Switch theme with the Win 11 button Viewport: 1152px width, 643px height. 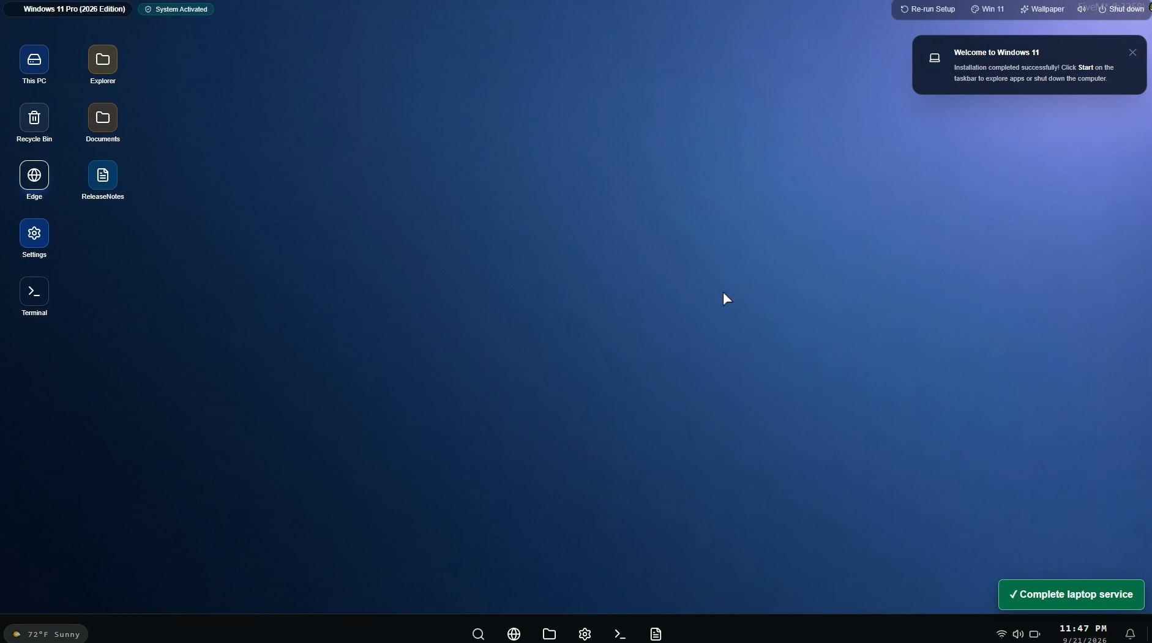pyautogui.click(x=987, y=9)
